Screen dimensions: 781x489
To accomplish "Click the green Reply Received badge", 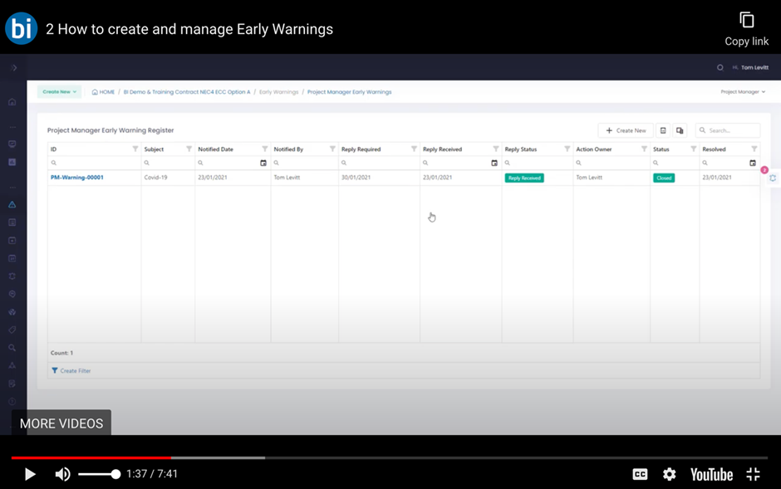I will (x=524, y=178).
